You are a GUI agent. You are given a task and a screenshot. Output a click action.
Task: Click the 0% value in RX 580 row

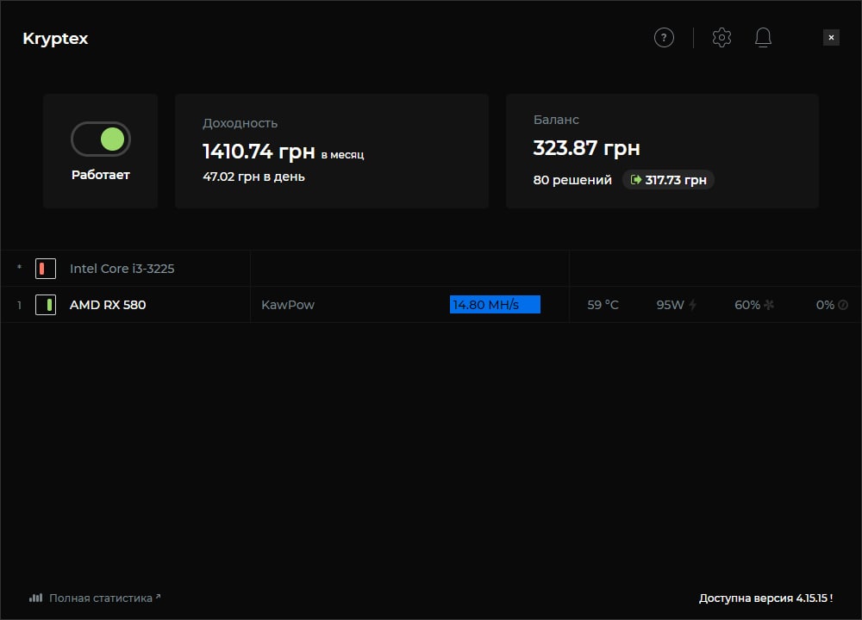[x=825, y=305]
